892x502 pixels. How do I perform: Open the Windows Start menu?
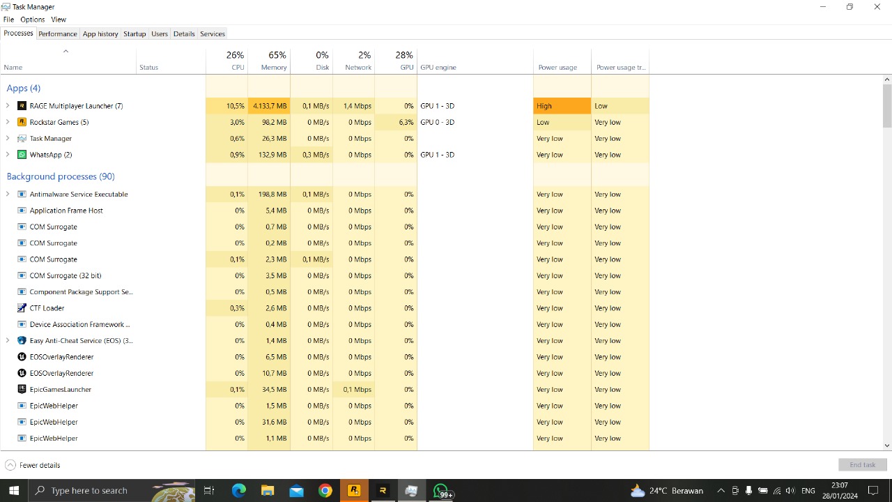coord(14,491)
